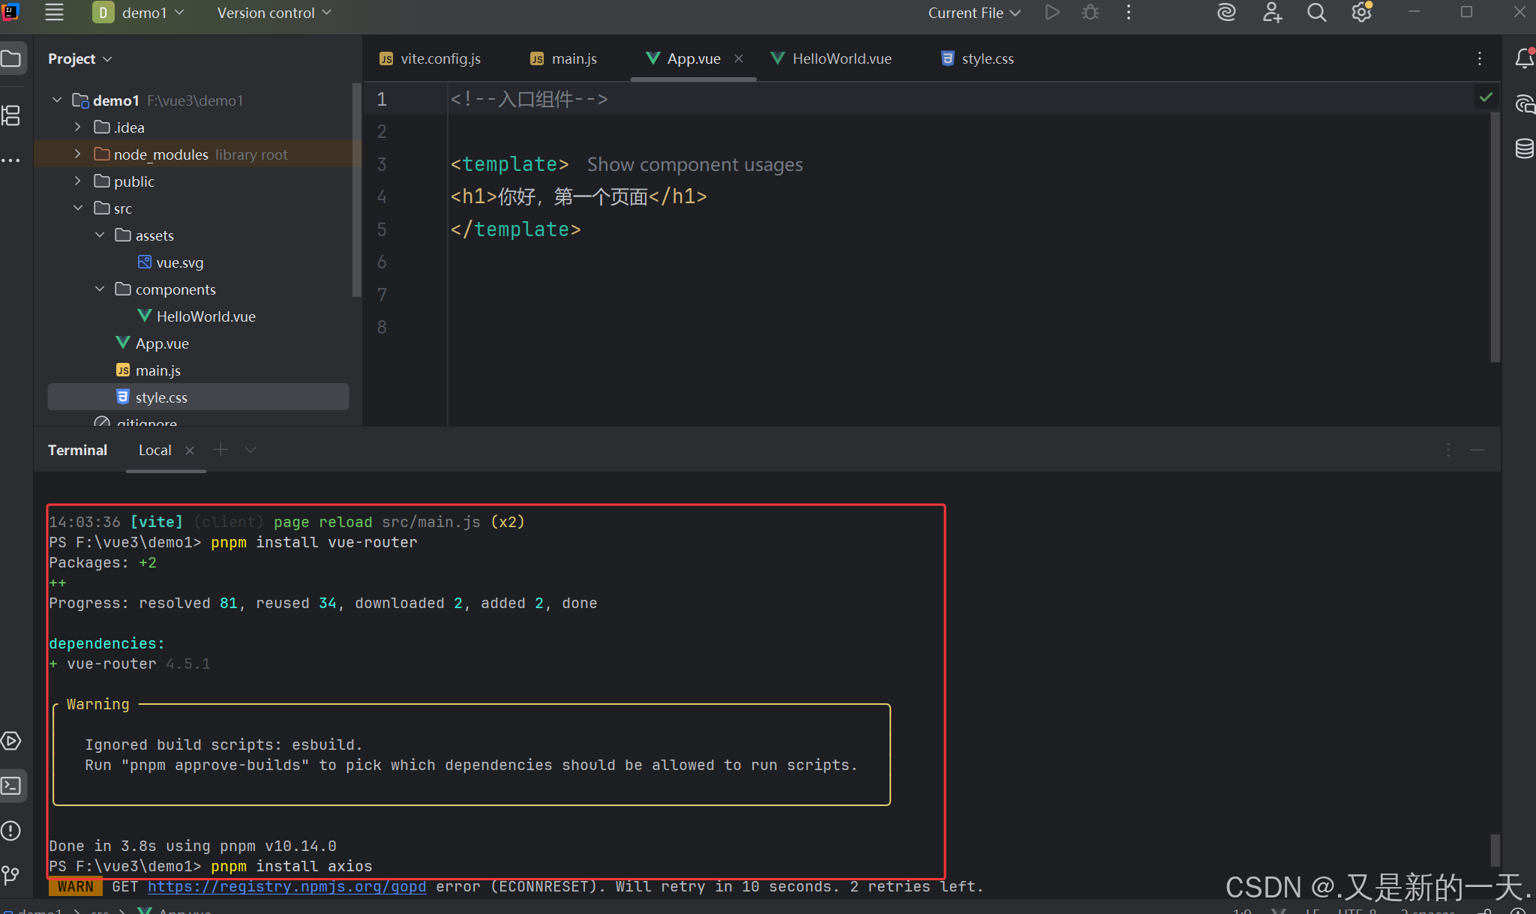Open the Current File run configuration dropdown
Screen dimensions: 1536x914
coord(974,13)
